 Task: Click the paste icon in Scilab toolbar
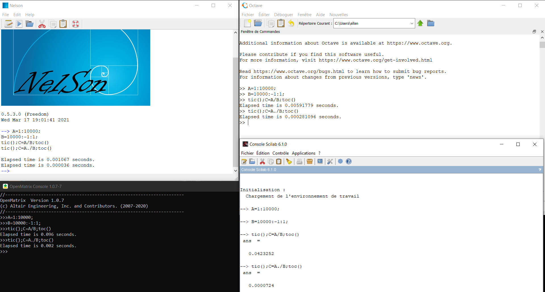[x=279, y=162]
